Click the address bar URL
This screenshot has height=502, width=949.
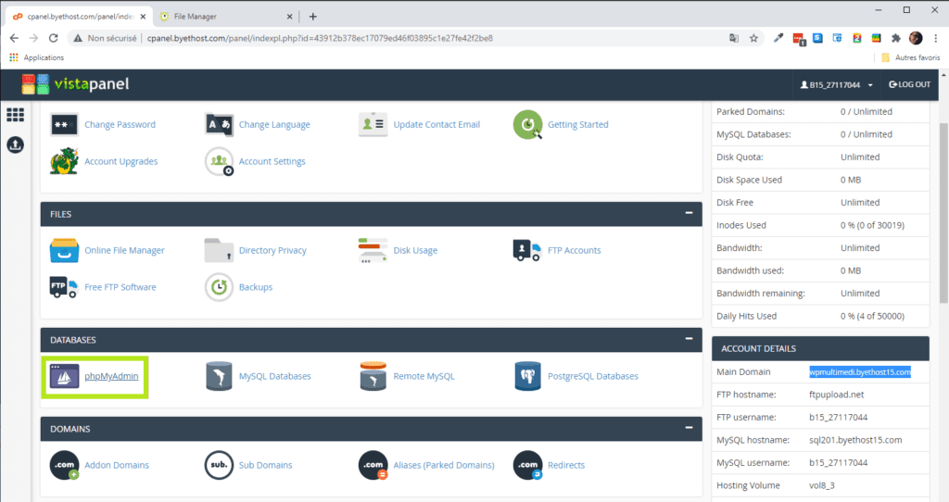coord(320,38)
